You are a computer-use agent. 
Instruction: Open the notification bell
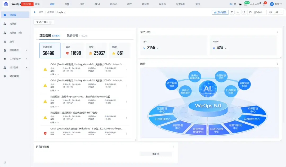(264, 4)
